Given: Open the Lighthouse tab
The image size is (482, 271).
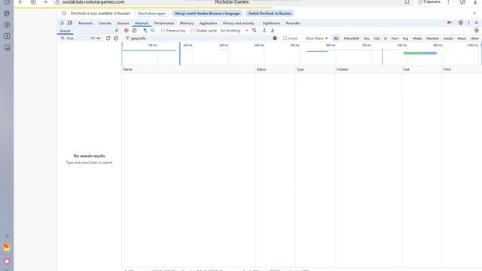Looking at the screenshot, I should tap(271, 23).
